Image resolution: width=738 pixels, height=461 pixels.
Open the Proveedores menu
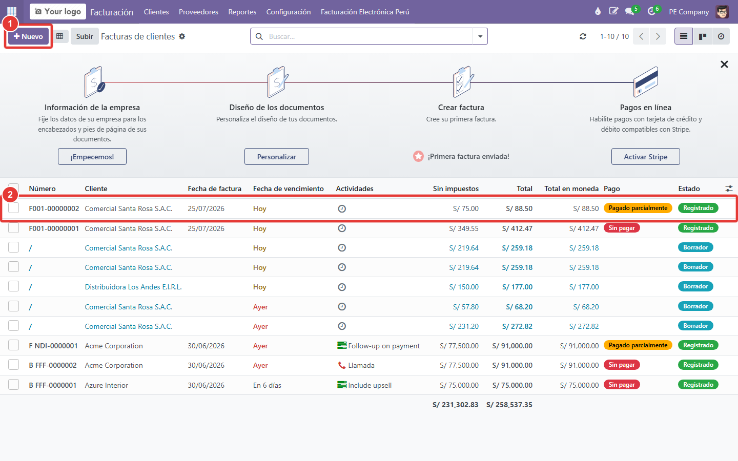[x=198, y=12]
